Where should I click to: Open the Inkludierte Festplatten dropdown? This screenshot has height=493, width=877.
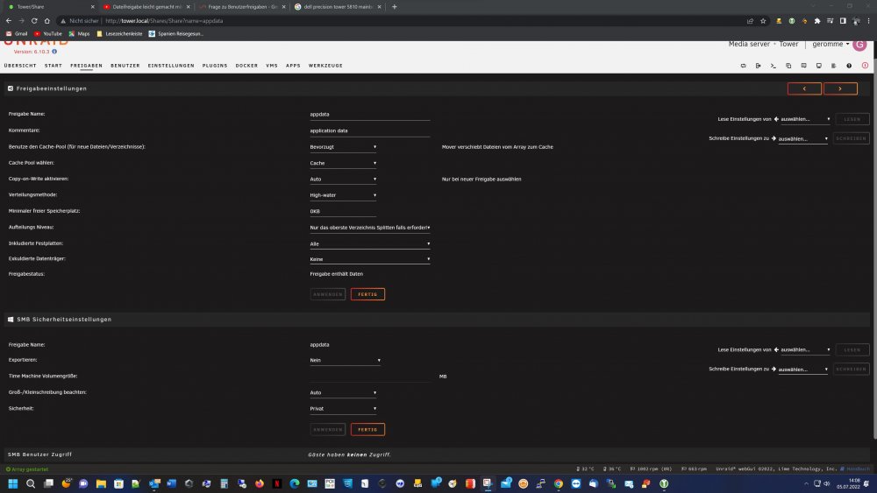tap(370, 244)
